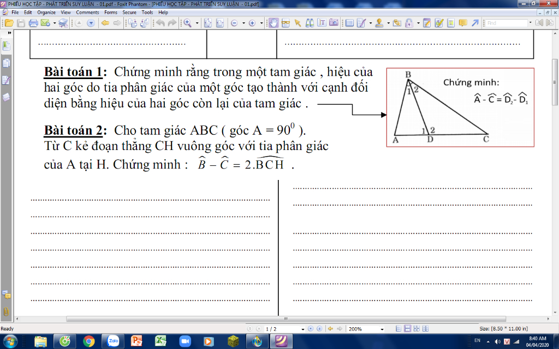Open the Attachments paperclip panel in sidebar
The height and width of the screenshot is (349, 559).
pos(6,311)
